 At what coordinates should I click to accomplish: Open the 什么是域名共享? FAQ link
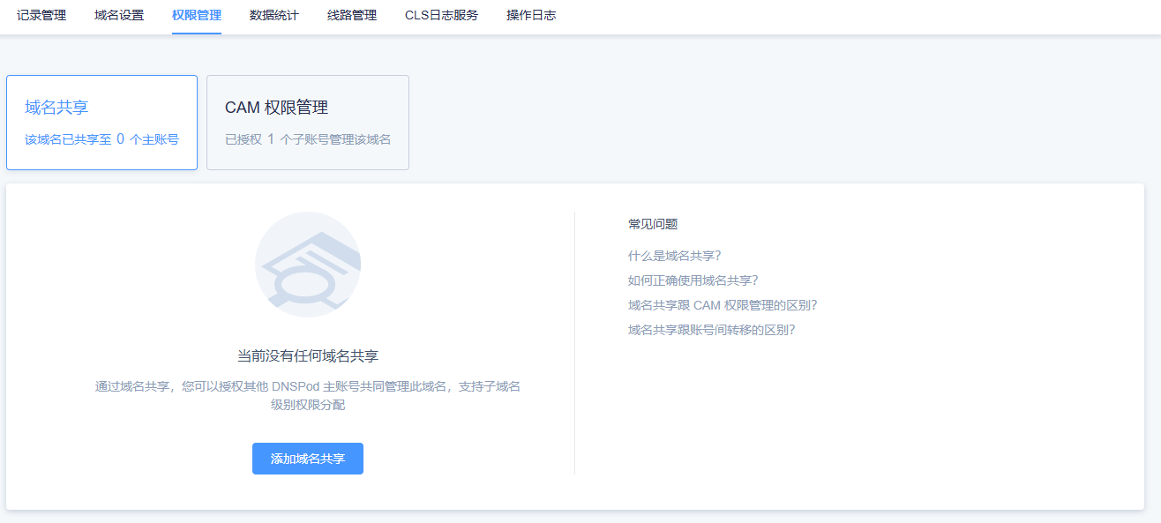[x=675, y=256]
